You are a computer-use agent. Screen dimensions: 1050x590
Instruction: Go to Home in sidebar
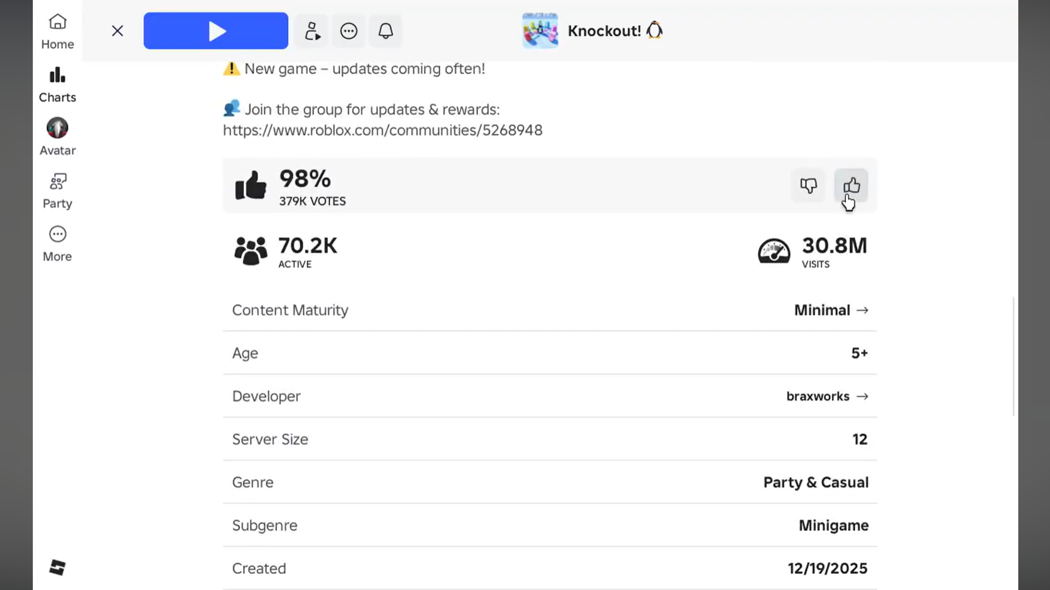57,32
